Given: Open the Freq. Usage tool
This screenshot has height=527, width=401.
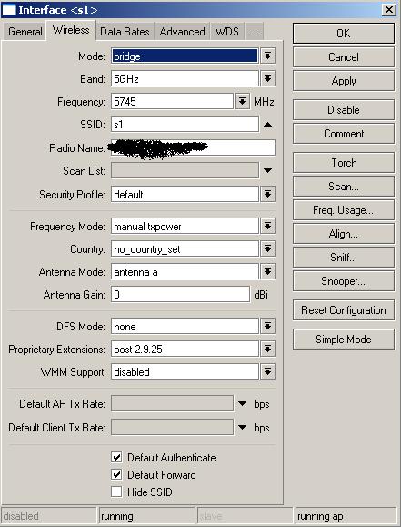Looking at the screenshot, I should click(344, 210).
